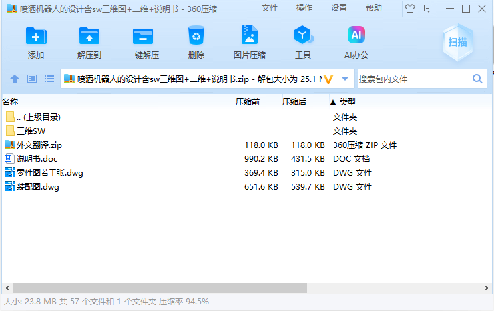This screenshot has width=494, height=311.
Task: Open the 帮助 (Help) menu
Action: (374, 8)
